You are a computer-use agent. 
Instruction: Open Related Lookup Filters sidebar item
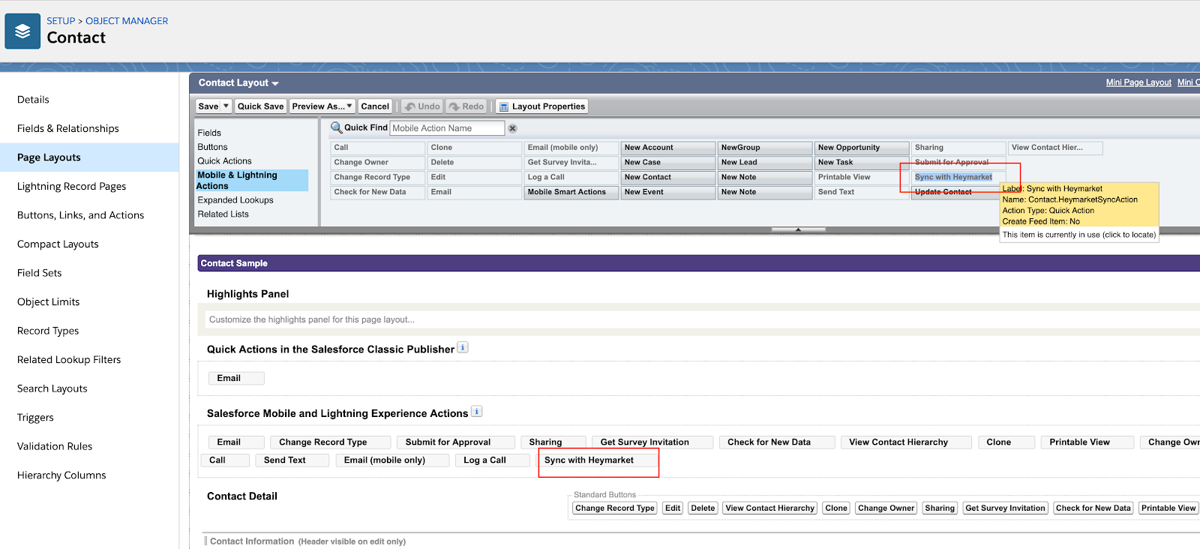pyautogui.click(x=69, y=359)
